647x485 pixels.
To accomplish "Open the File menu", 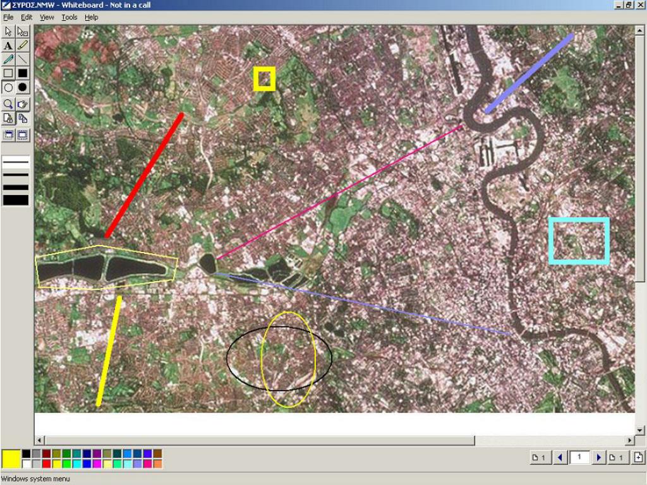I will coord(8,17).
